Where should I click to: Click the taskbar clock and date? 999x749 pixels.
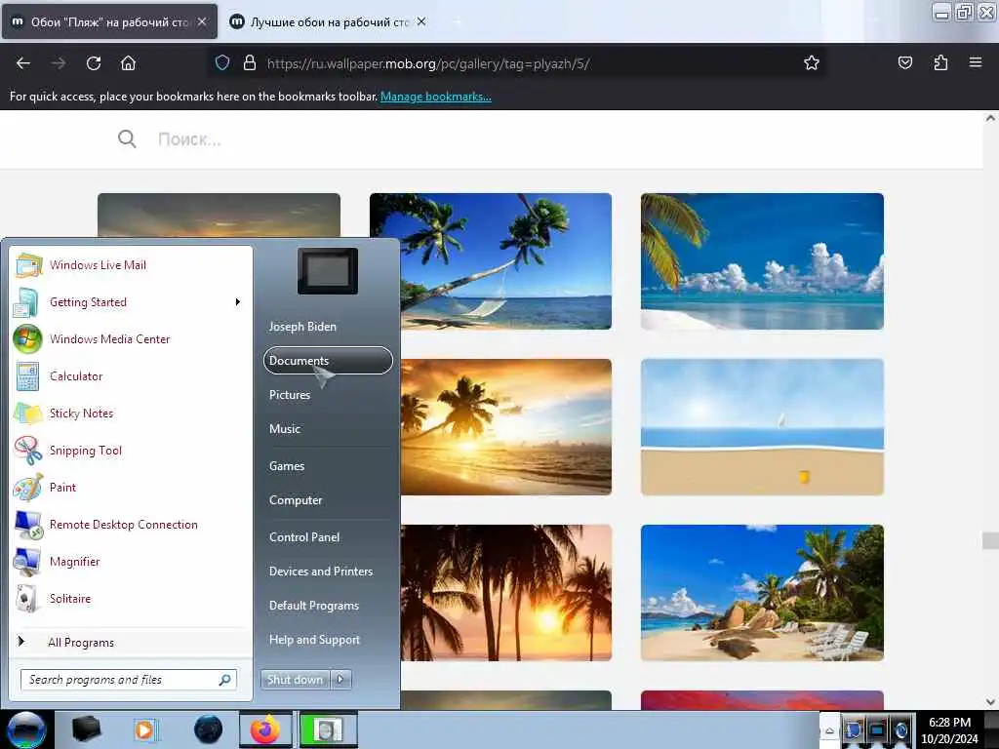click(x=949, y=730)
